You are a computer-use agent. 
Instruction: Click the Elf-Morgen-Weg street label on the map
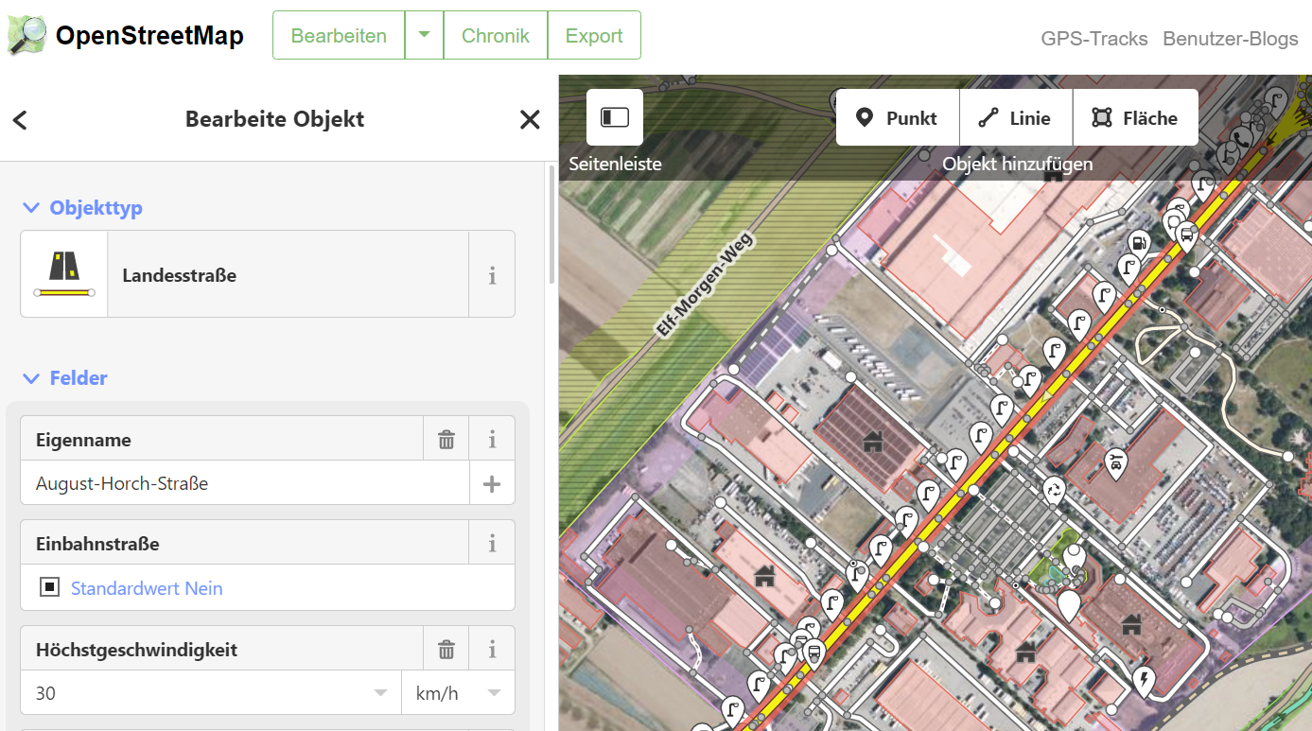[703, 285]
